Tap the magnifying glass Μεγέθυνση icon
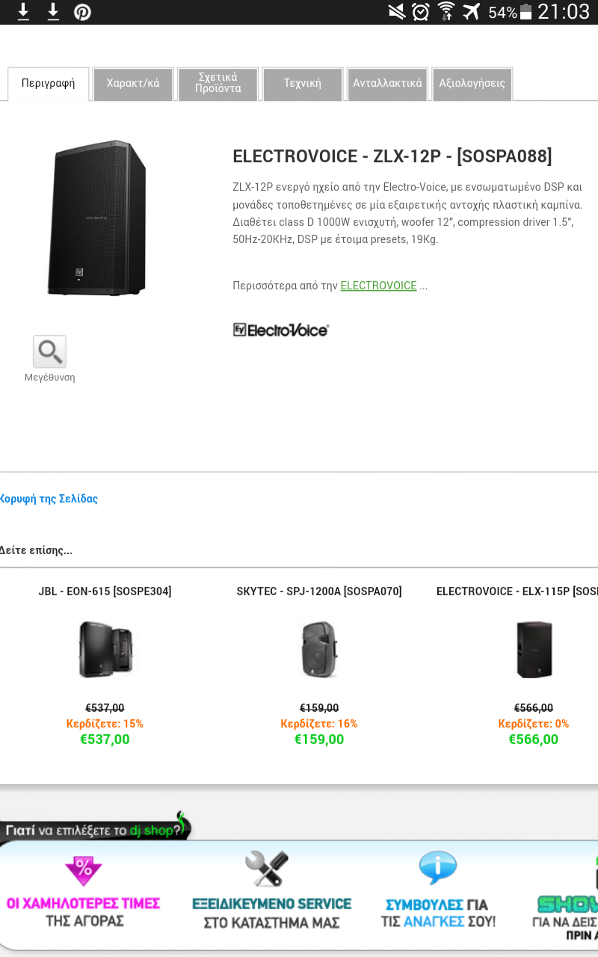Screen dimensions: 598x957 click(x=49, y=351)
